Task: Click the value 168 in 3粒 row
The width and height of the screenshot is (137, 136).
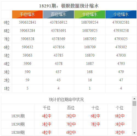Action: (90, 72)
